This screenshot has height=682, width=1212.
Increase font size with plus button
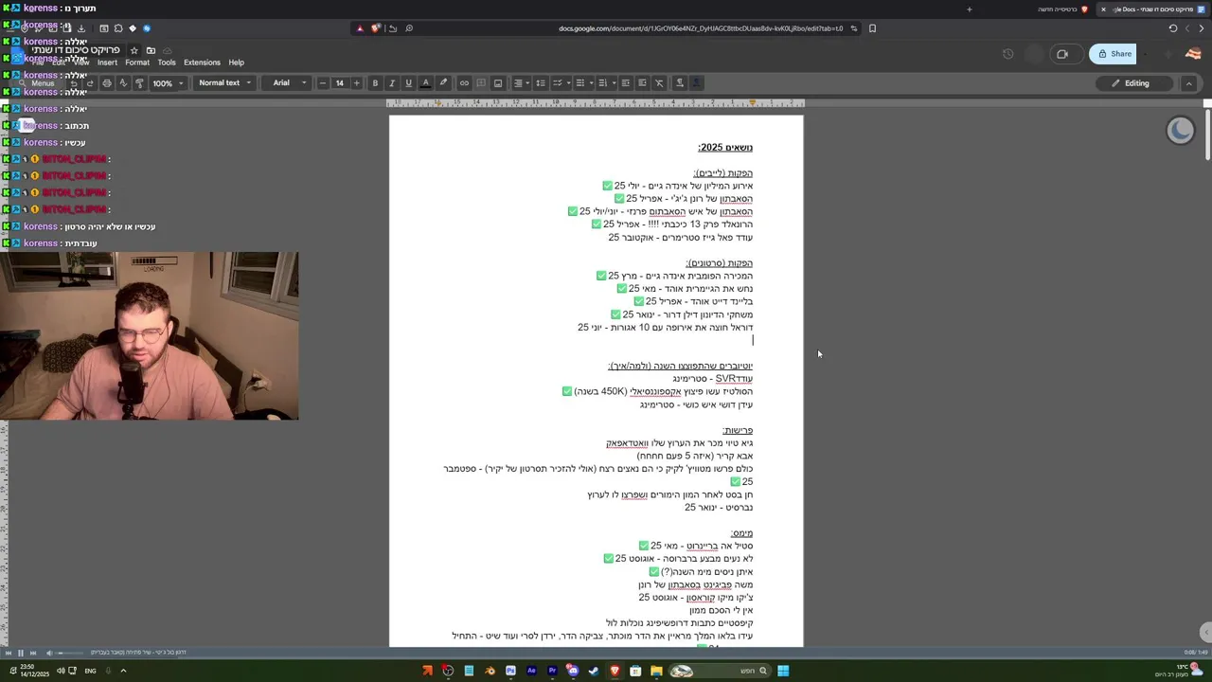(x=357, y=83)
